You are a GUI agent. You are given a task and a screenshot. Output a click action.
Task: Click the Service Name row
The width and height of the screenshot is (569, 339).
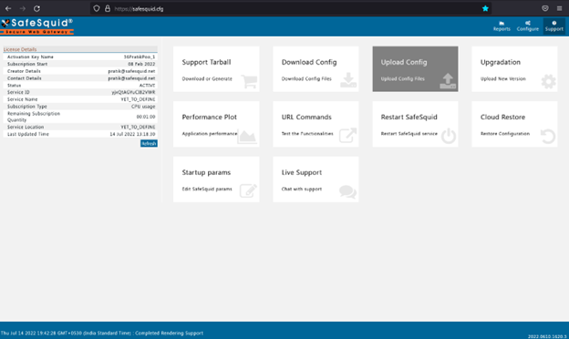[80, 99]
